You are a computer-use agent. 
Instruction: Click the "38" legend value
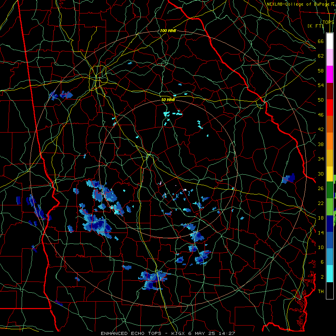click(321, 144)
